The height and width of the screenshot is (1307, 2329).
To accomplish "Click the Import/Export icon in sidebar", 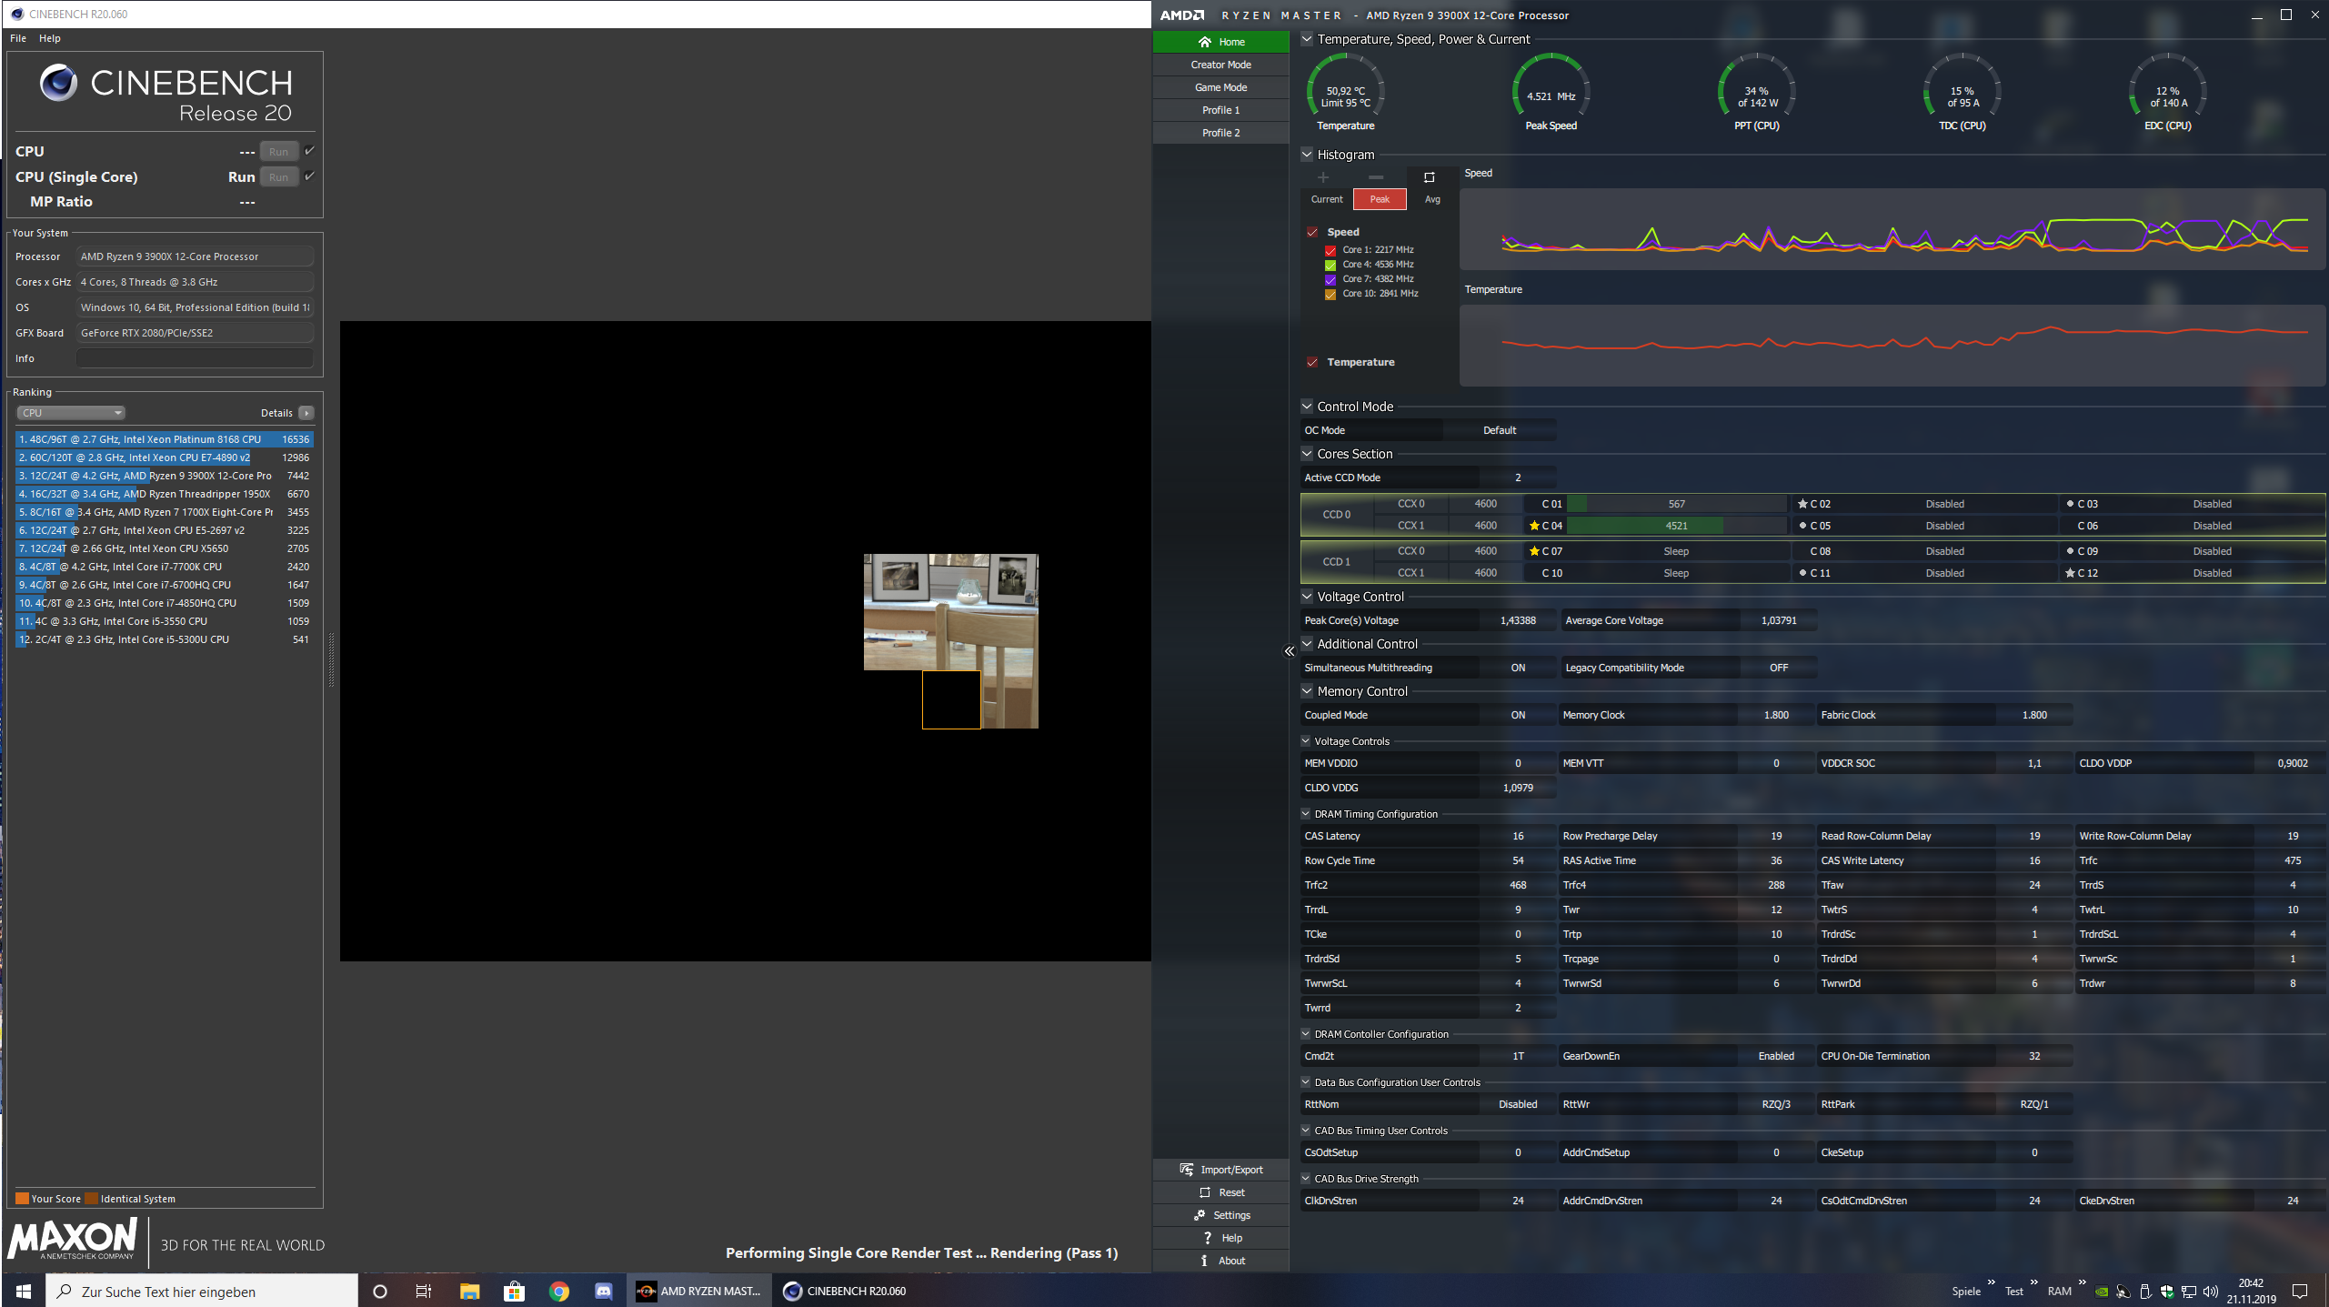I will point(1187,1170).
